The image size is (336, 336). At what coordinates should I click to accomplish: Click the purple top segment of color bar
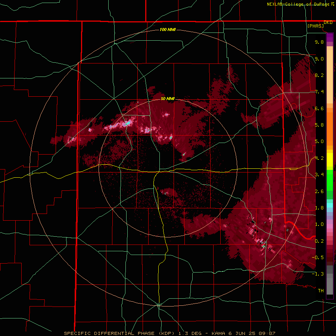(x=330, y=37)
